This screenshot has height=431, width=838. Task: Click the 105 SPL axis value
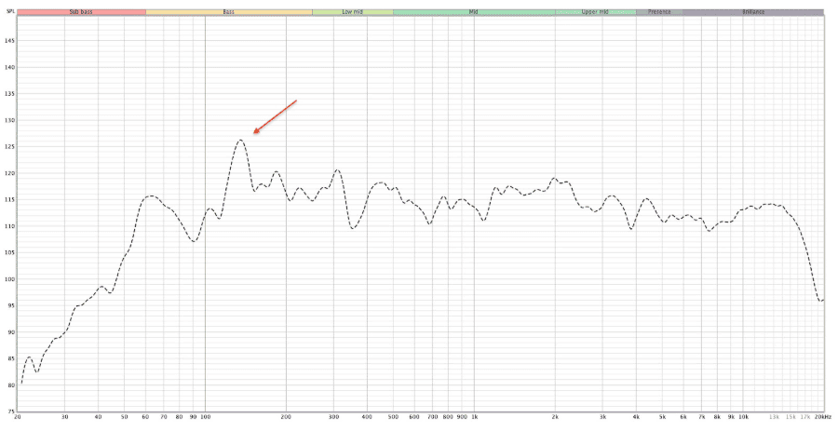point(9,252)
